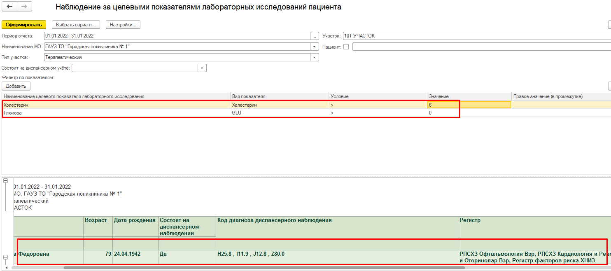Click the Период отчета date field

177,36
